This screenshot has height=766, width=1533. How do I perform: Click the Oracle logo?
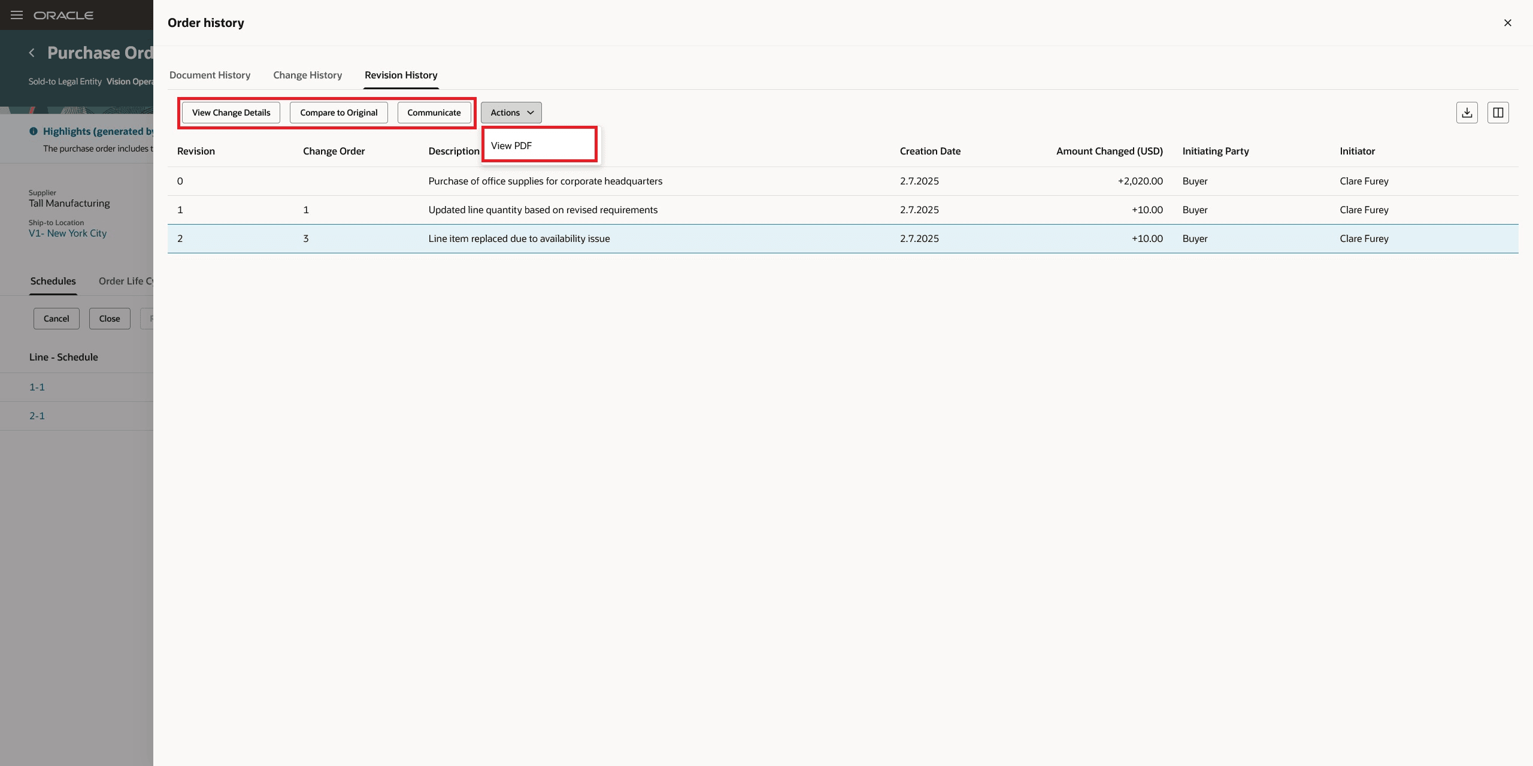pyautogui.click(x=63, y=15)
